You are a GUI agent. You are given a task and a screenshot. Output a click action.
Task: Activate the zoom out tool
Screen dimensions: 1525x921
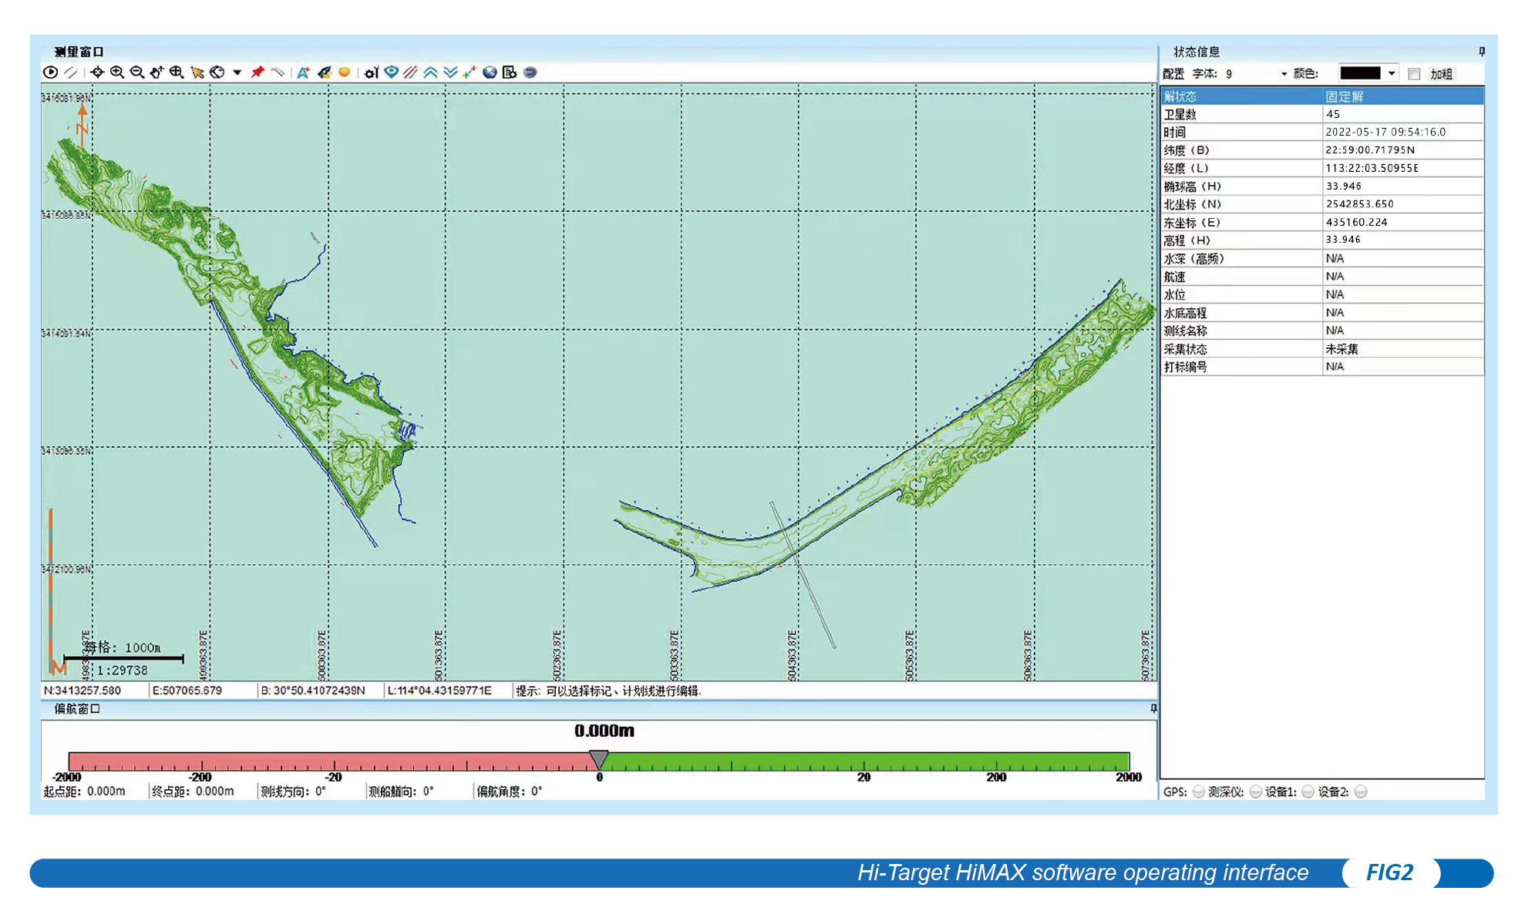(x=136, y=72)
